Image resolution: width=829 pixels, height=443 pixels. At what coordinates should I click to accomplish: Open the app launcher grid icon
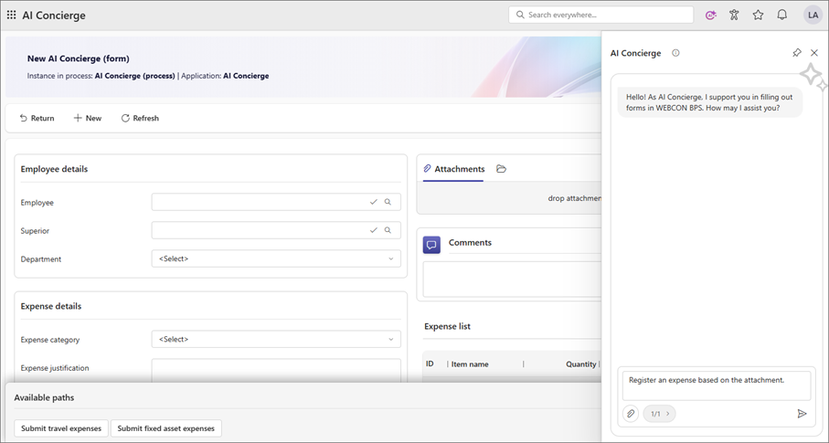pyautogui.click(x=11, y=15)
